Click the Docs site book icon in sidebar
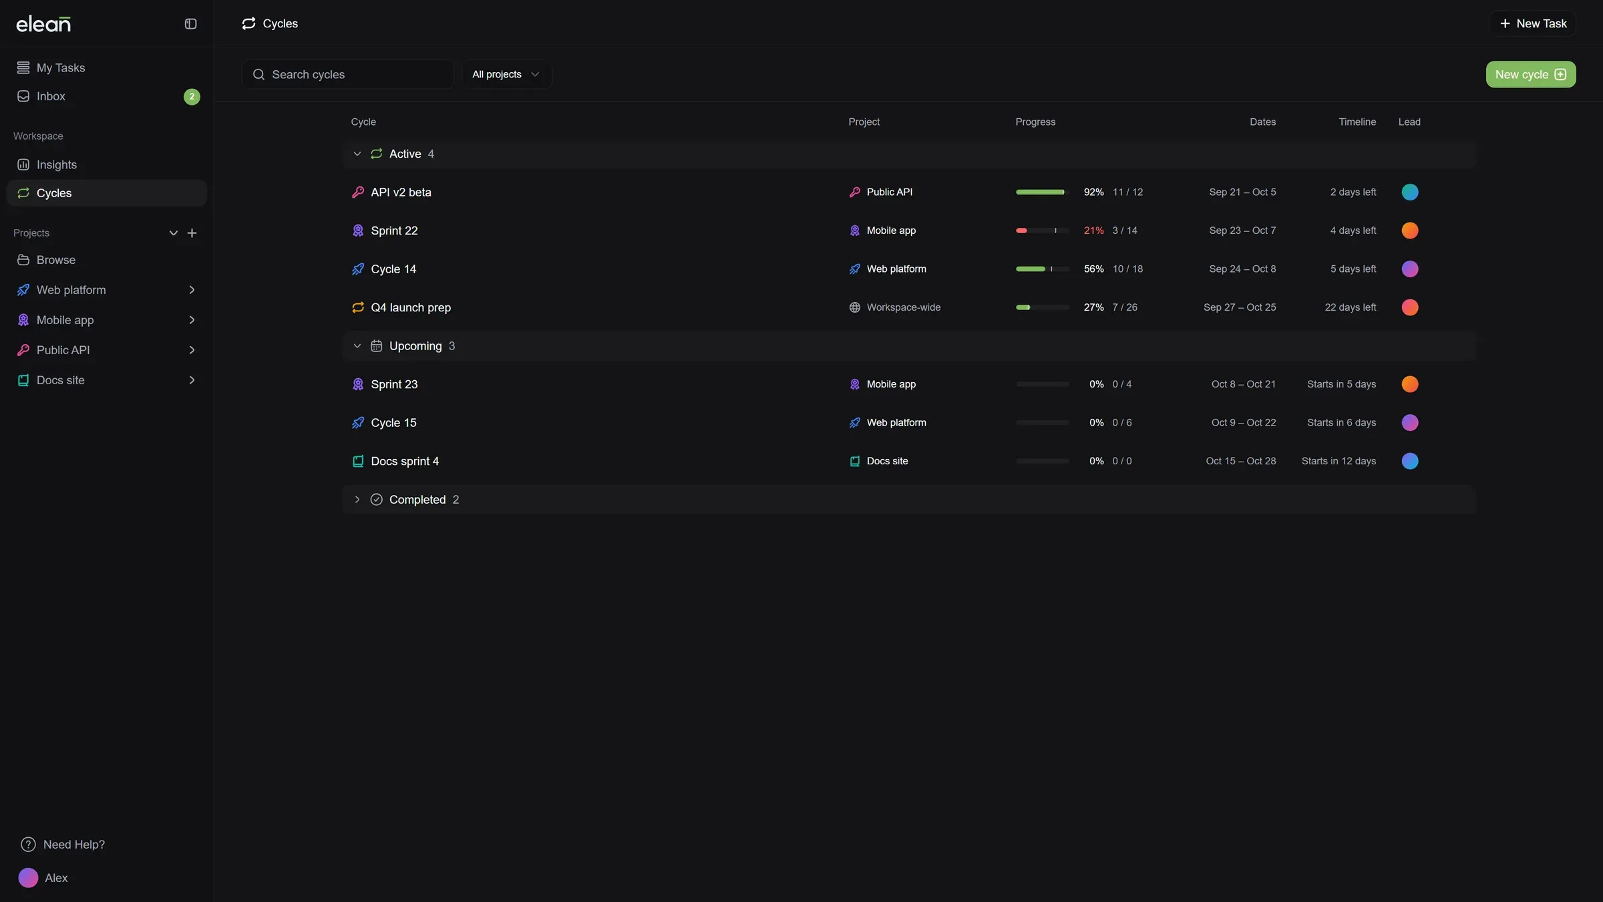1603x902 pixels. point(23,380)
